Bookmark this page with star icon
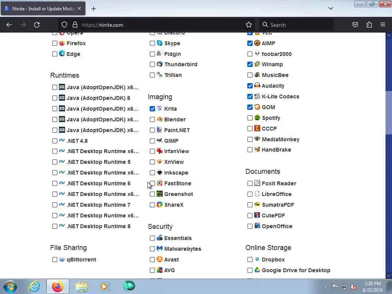Viewport: 392px width, 294px height. pyautogui.click(x=249, y=25)
